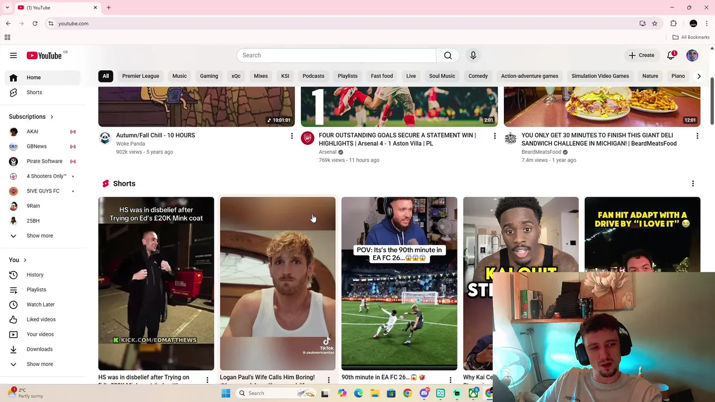Open options for Arsenal highlights video
This screenshot has width=715, height=402.
[x=494, y=136]
